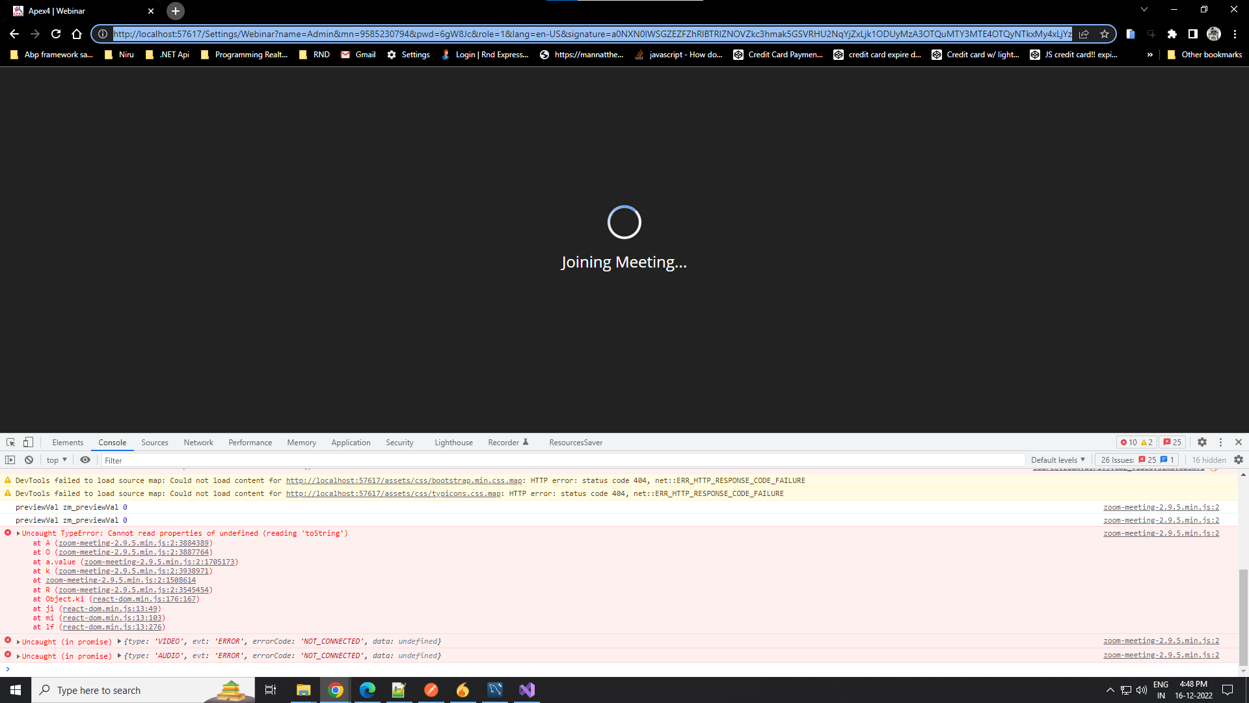1249x703 pixels.
Task: Expand the Uncaught TypeError stack trace
Action: pos(18,533)
